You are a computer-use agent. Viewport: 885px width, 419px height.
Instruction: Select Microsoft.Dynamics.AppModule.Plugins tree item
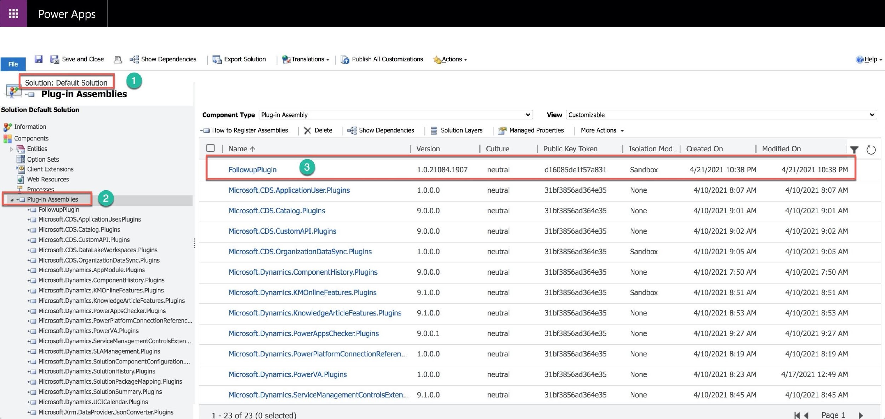[x=91, y=270]
